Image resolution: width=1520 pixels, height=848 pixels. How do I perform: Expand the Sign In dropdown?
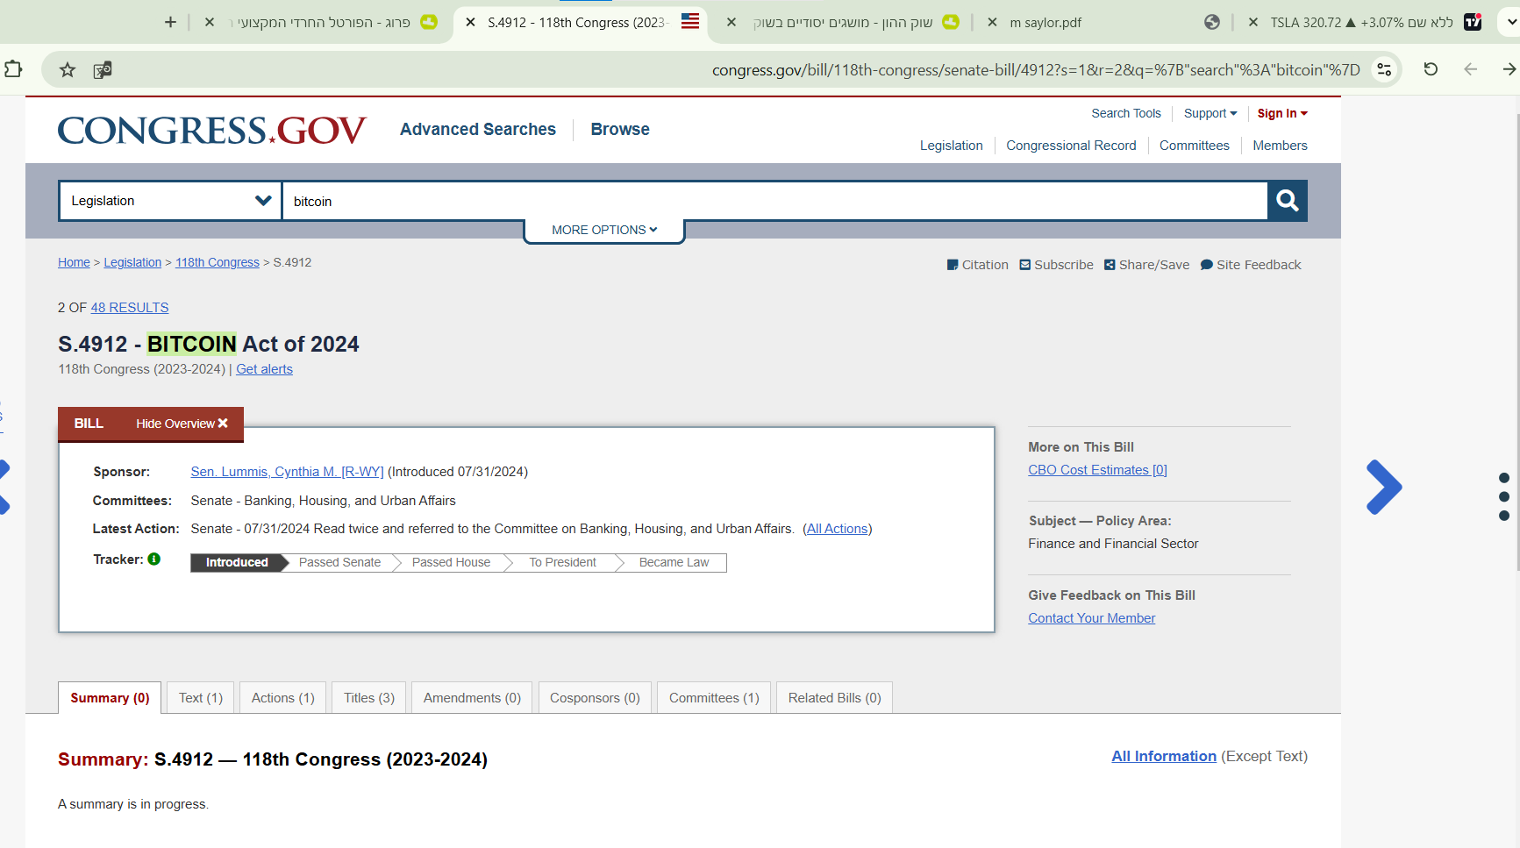1282,113
